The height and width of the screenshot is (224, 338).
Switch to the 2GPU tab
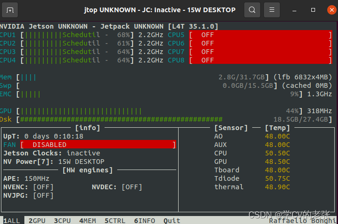tap(37, 221)
